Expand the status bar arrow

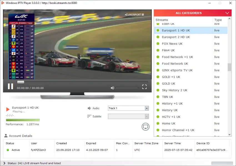click(x=4, y=163)
